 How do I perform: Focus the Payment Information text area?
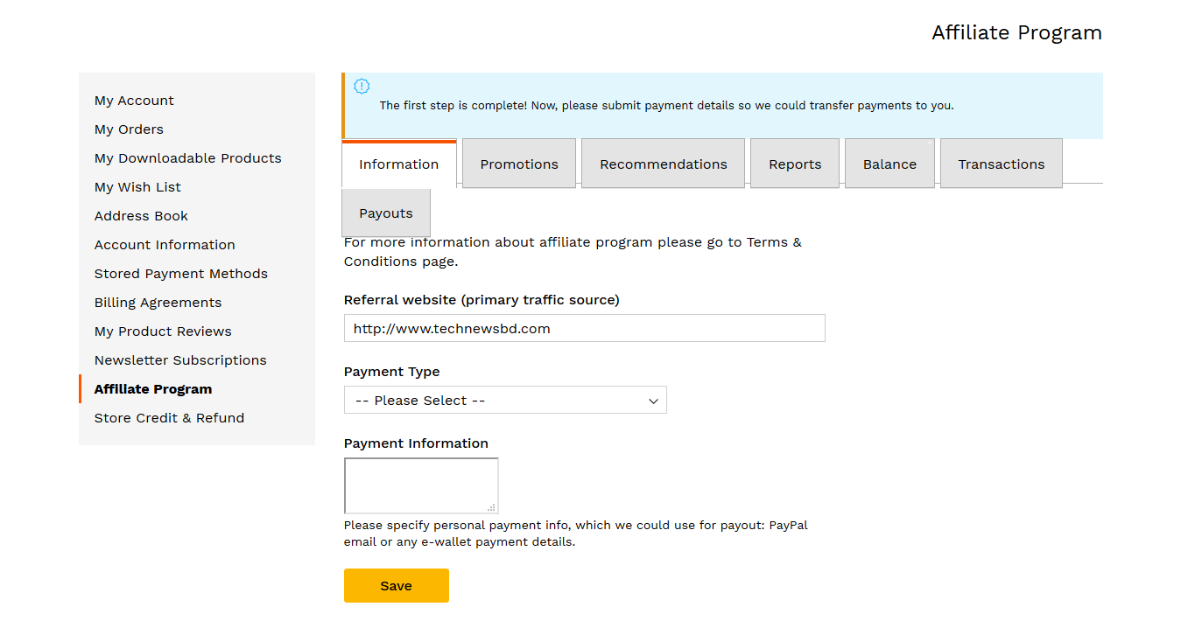point(421,485)
